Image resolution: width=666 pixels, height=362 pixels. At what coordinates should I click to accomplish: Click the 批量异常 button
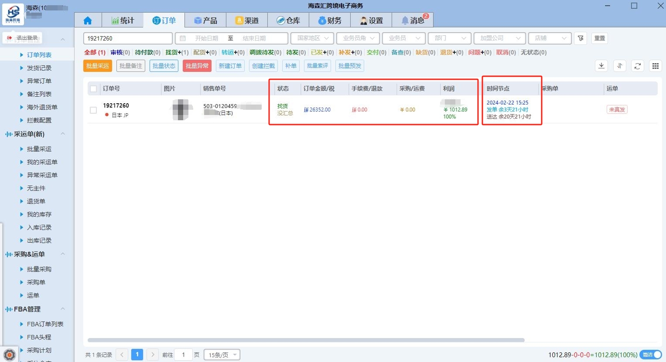(197, 66)
